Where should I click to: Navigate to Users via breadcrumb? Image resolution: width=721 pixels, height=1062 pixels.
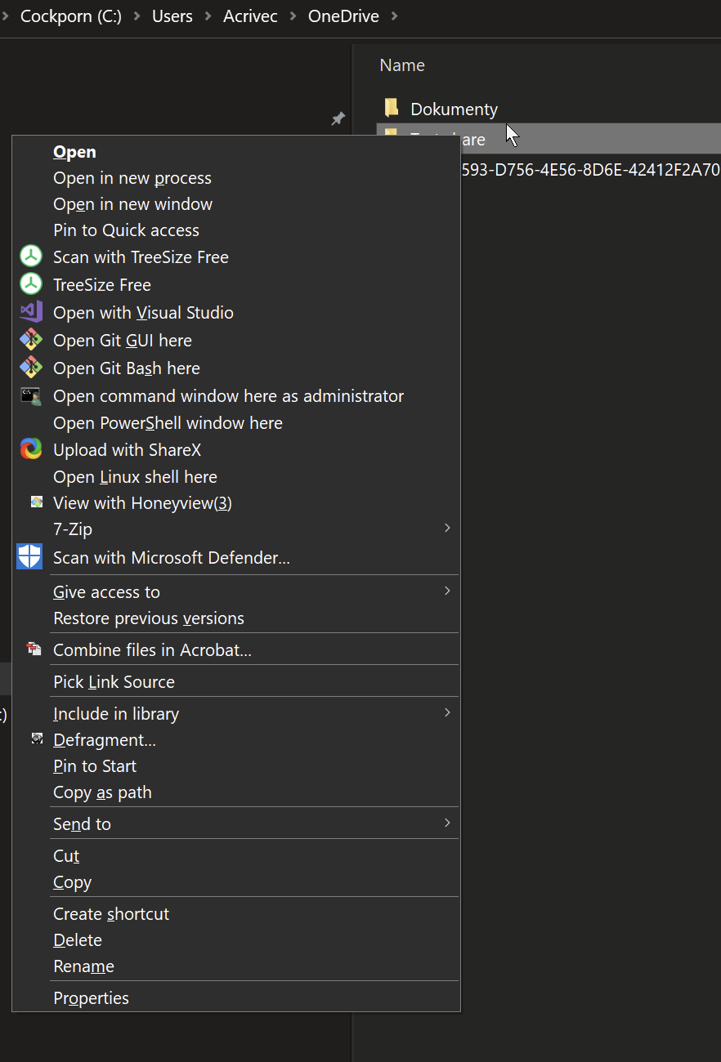[x=172, y=16]
